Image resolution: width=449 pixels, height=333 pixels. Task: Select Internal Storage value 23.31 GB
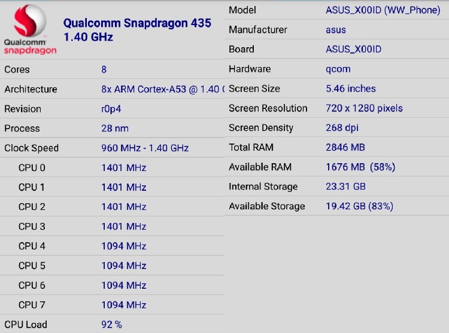pyautogui.click(x=345, y=187)
